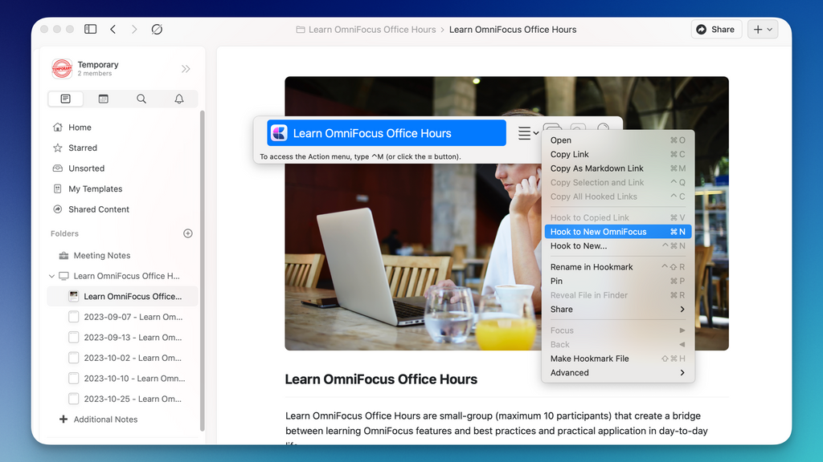Expand the Share submenu in the menu

[618, 309]
